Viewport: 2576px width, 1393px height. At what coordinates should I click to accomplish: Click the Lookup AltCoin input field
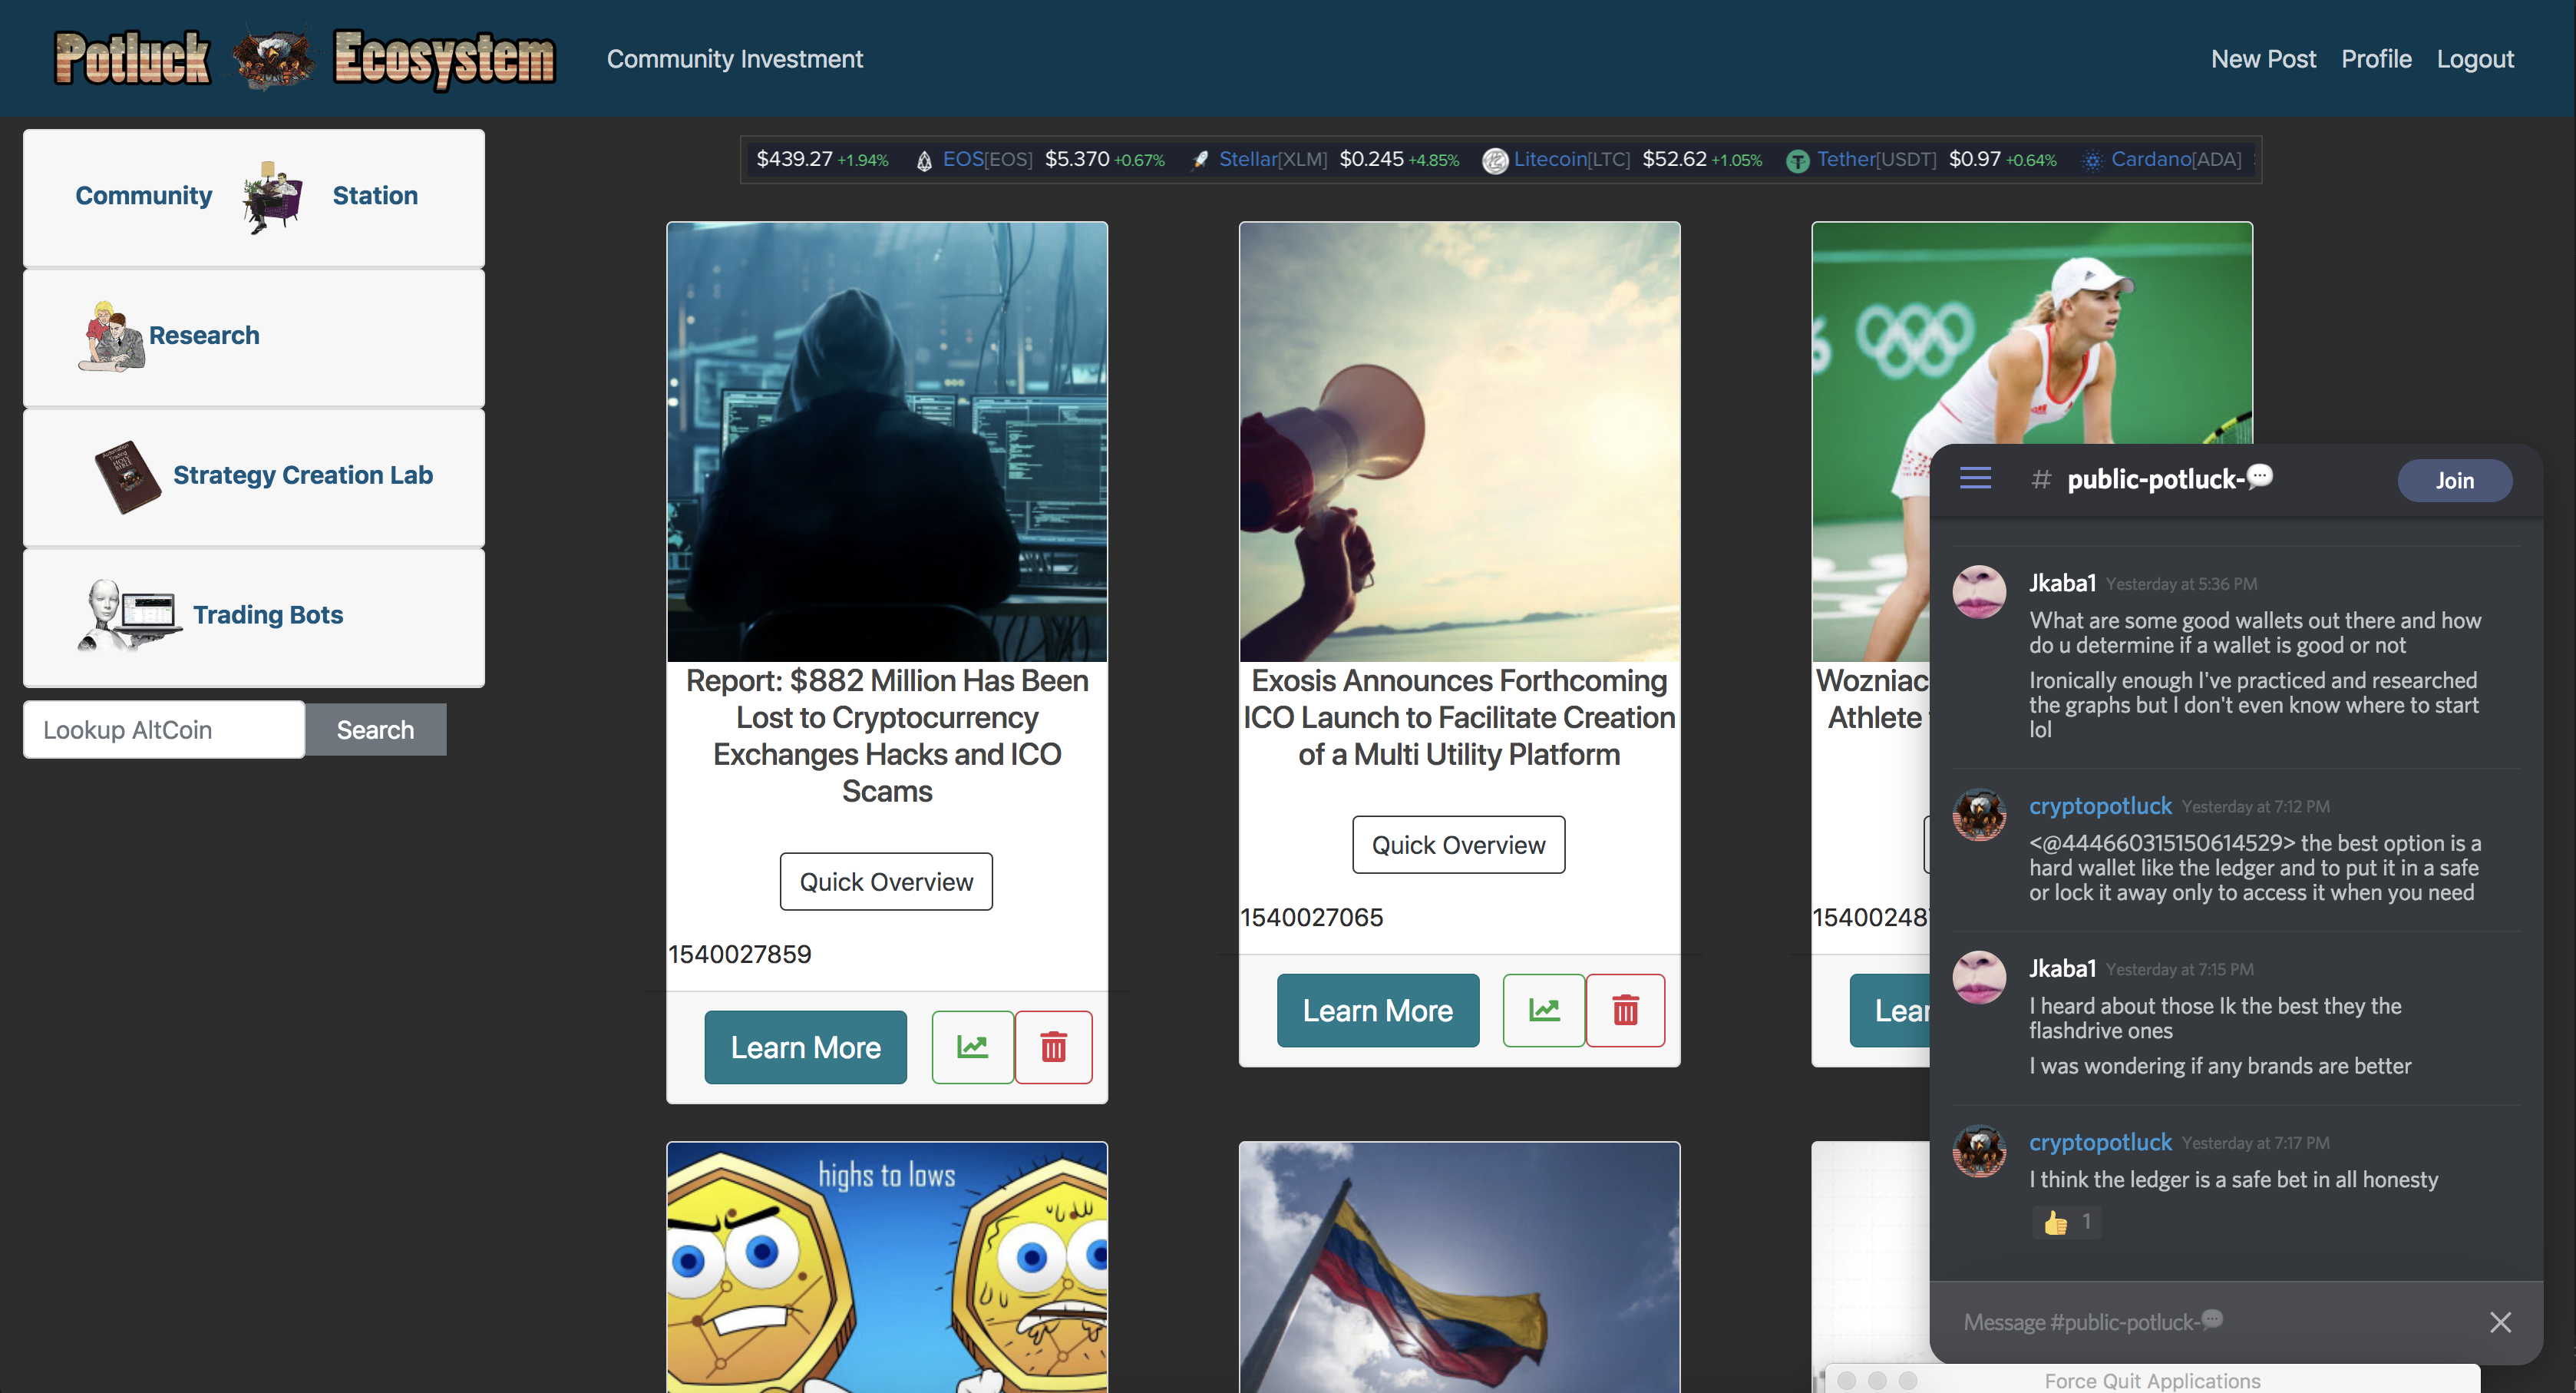click(x=164, y=730)
